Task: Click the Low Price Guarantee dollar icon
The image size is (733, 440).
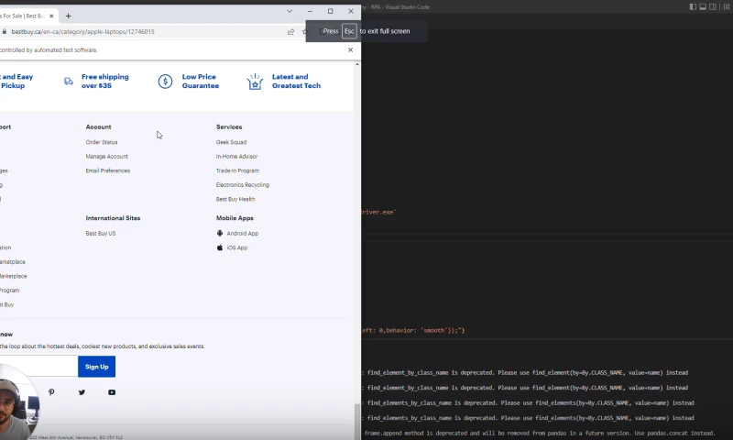Action: pyautogui.click(x=165, y=82)
